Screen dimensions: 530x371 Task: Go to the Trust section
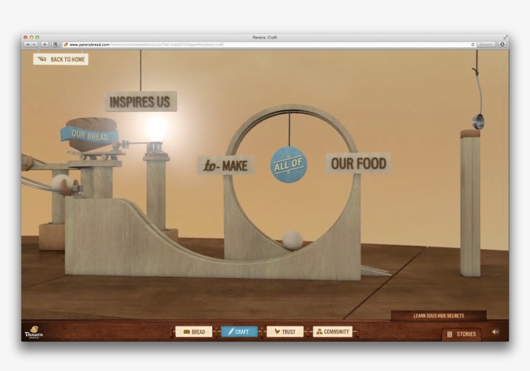(x=284, y=332)
